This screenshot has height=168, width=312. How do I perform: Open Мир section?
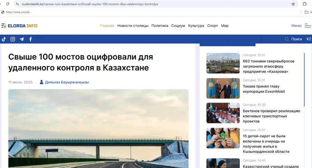225,26
